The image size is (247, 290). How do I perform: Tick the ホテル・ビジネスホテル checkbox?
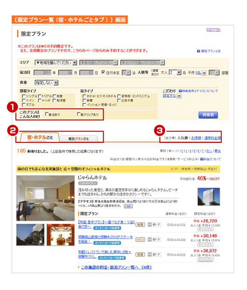tap(84, 96)
